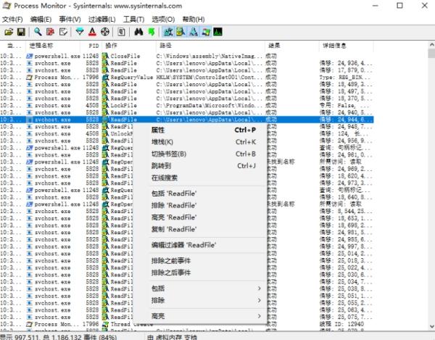
Task: Toggle Show Process and Thread Activity icon
Action: click(x=206, y=32)
